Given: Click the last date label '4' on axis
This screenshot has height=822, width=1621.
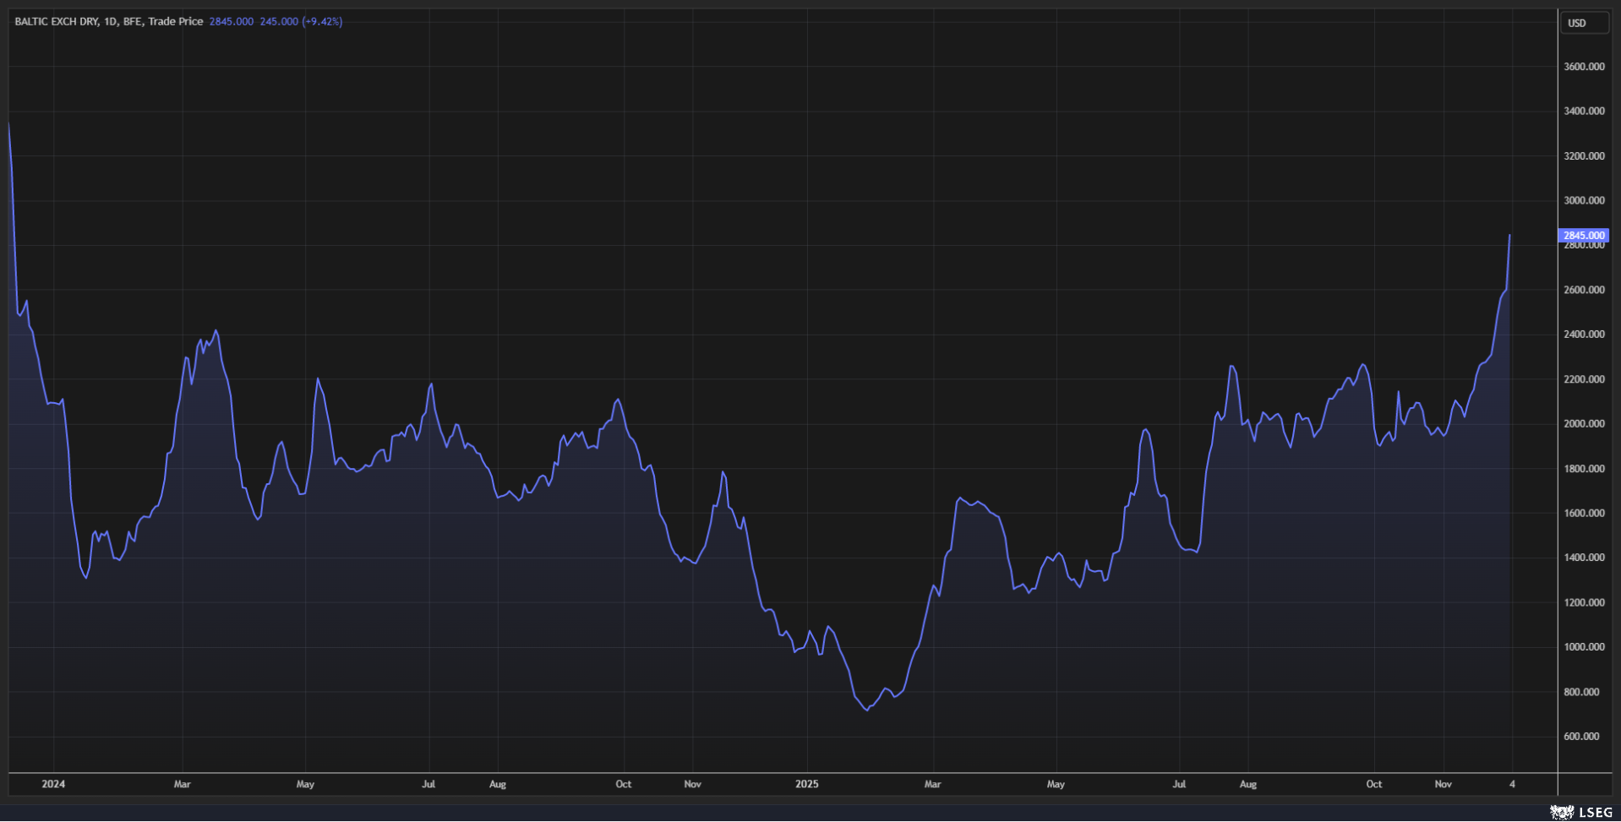Looking at the screenshot, I should click(x=1512, y=784).
